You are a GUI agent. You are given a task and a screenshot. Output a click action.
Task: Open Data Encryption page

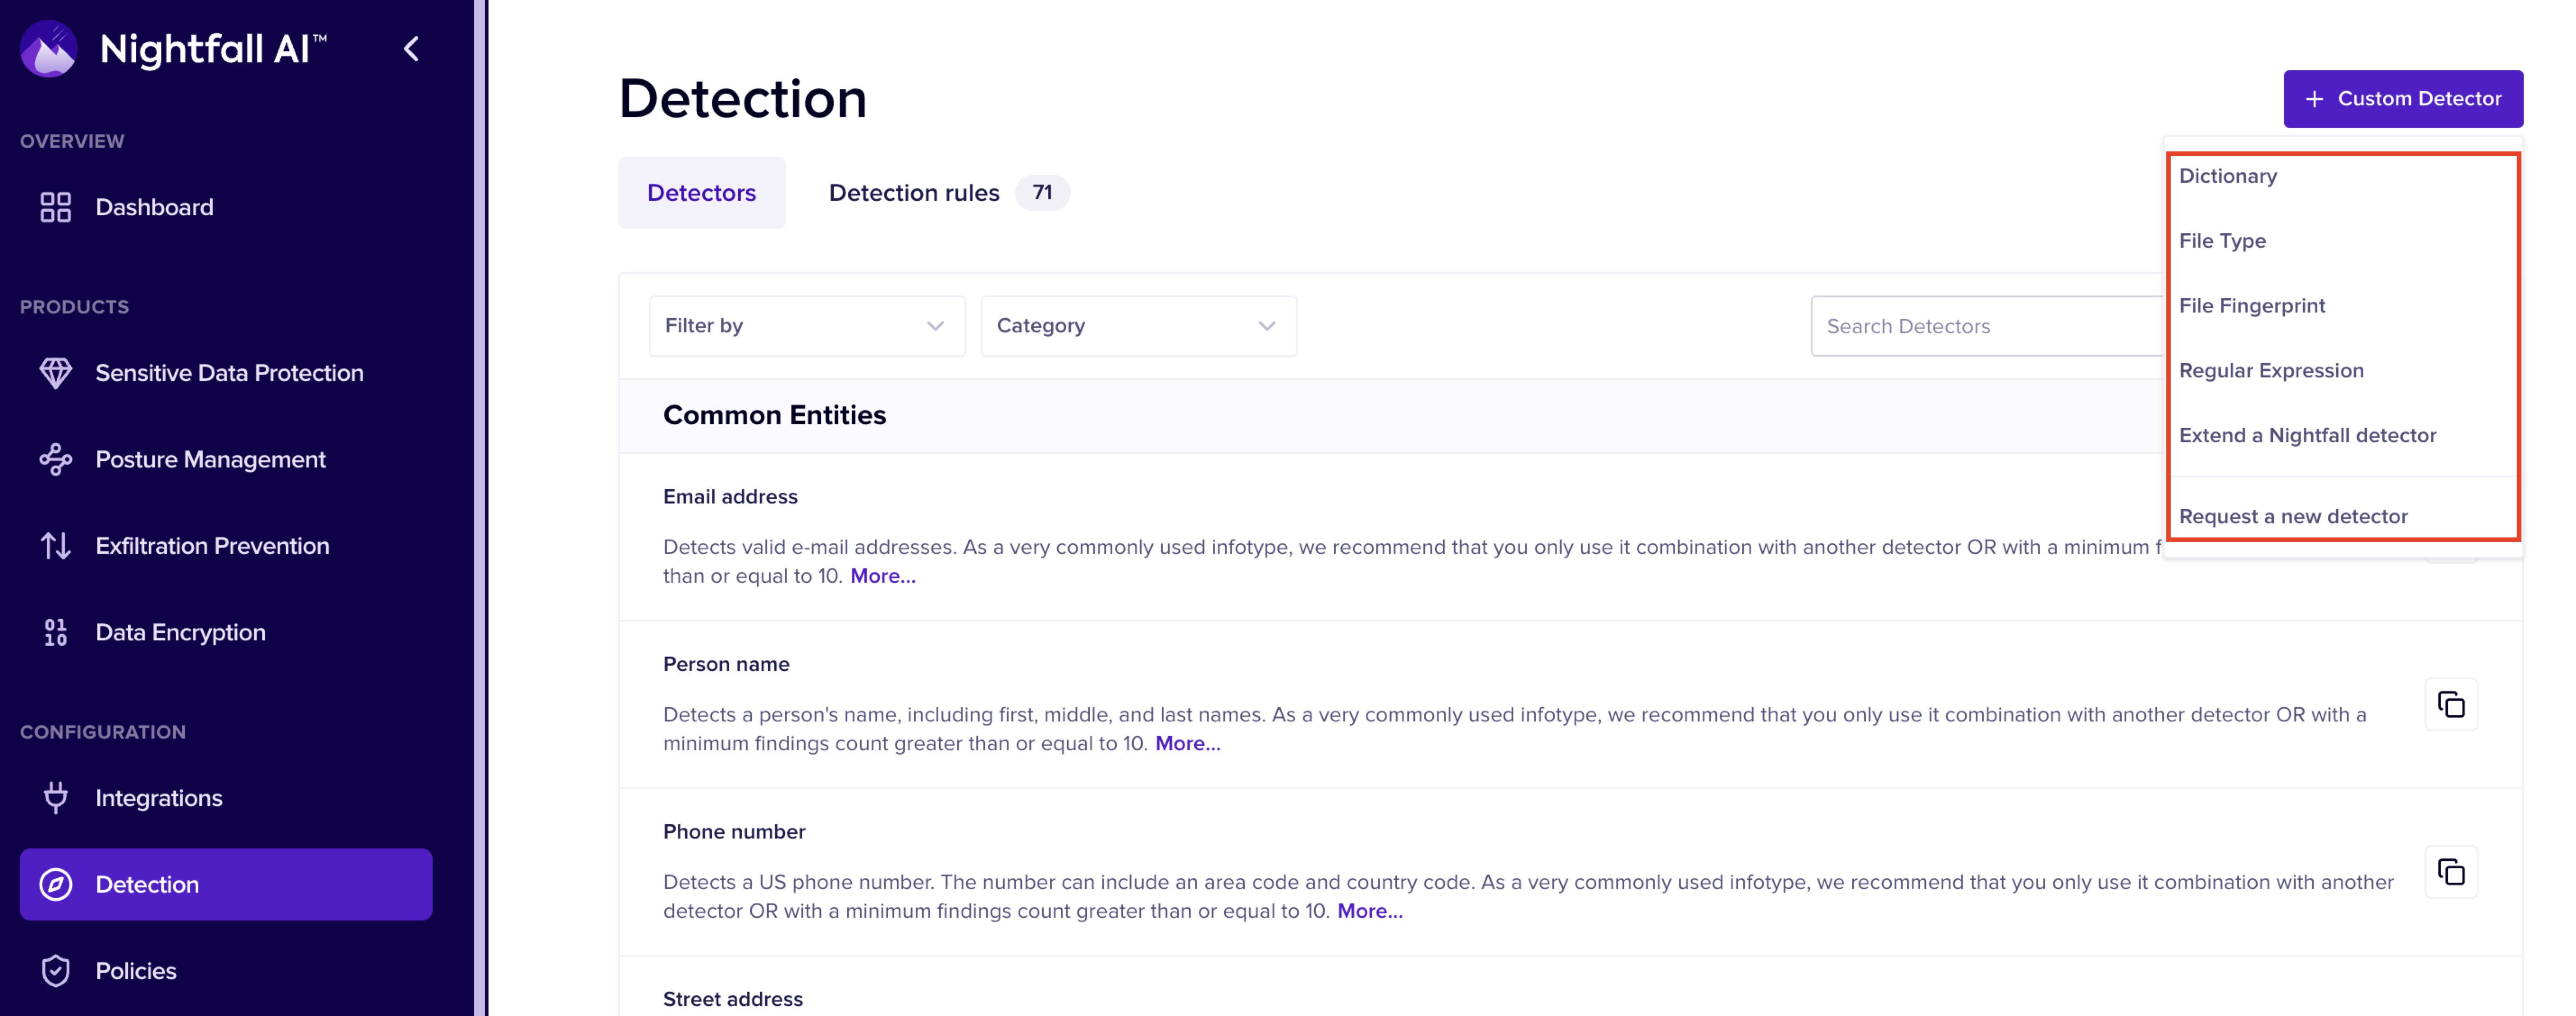[226, 632]
